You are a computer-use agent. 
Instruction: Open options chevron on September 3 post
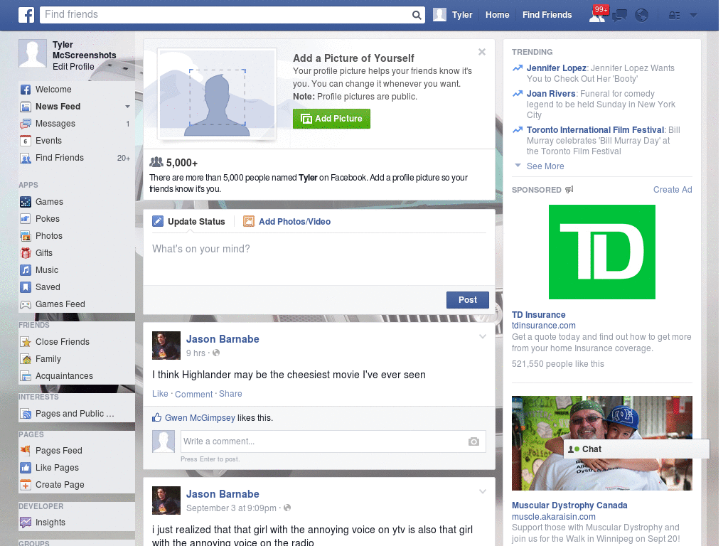point(483,491)
